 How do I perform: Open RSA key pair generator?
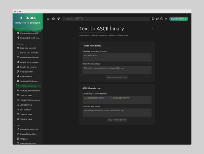[29, 33]
